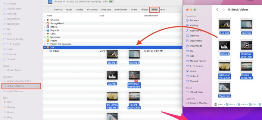The height and width of the screenshot is (120, 262).
Task: Expand the Keynote app disclosure arrow
Action: [x=45, y=30]
